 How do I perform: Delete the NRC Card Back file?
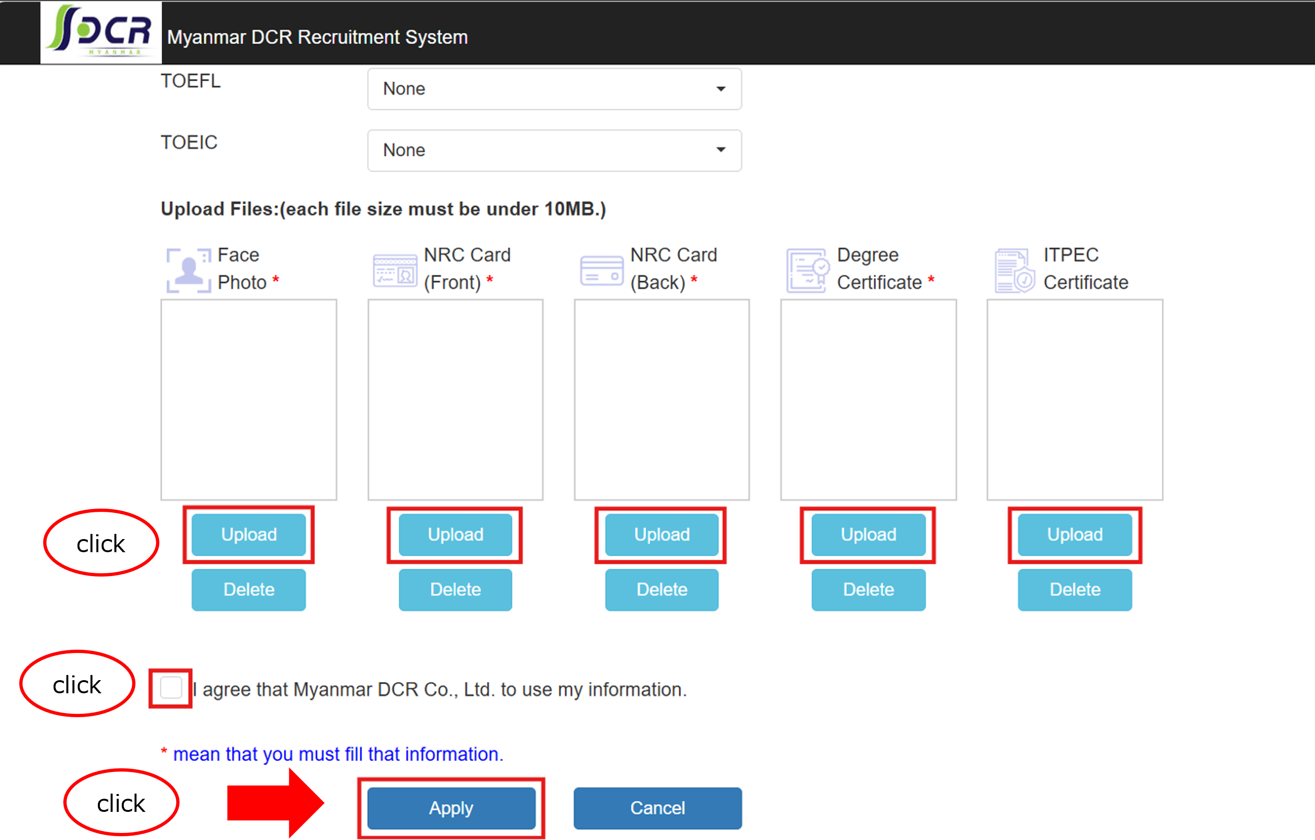point(661,589)
